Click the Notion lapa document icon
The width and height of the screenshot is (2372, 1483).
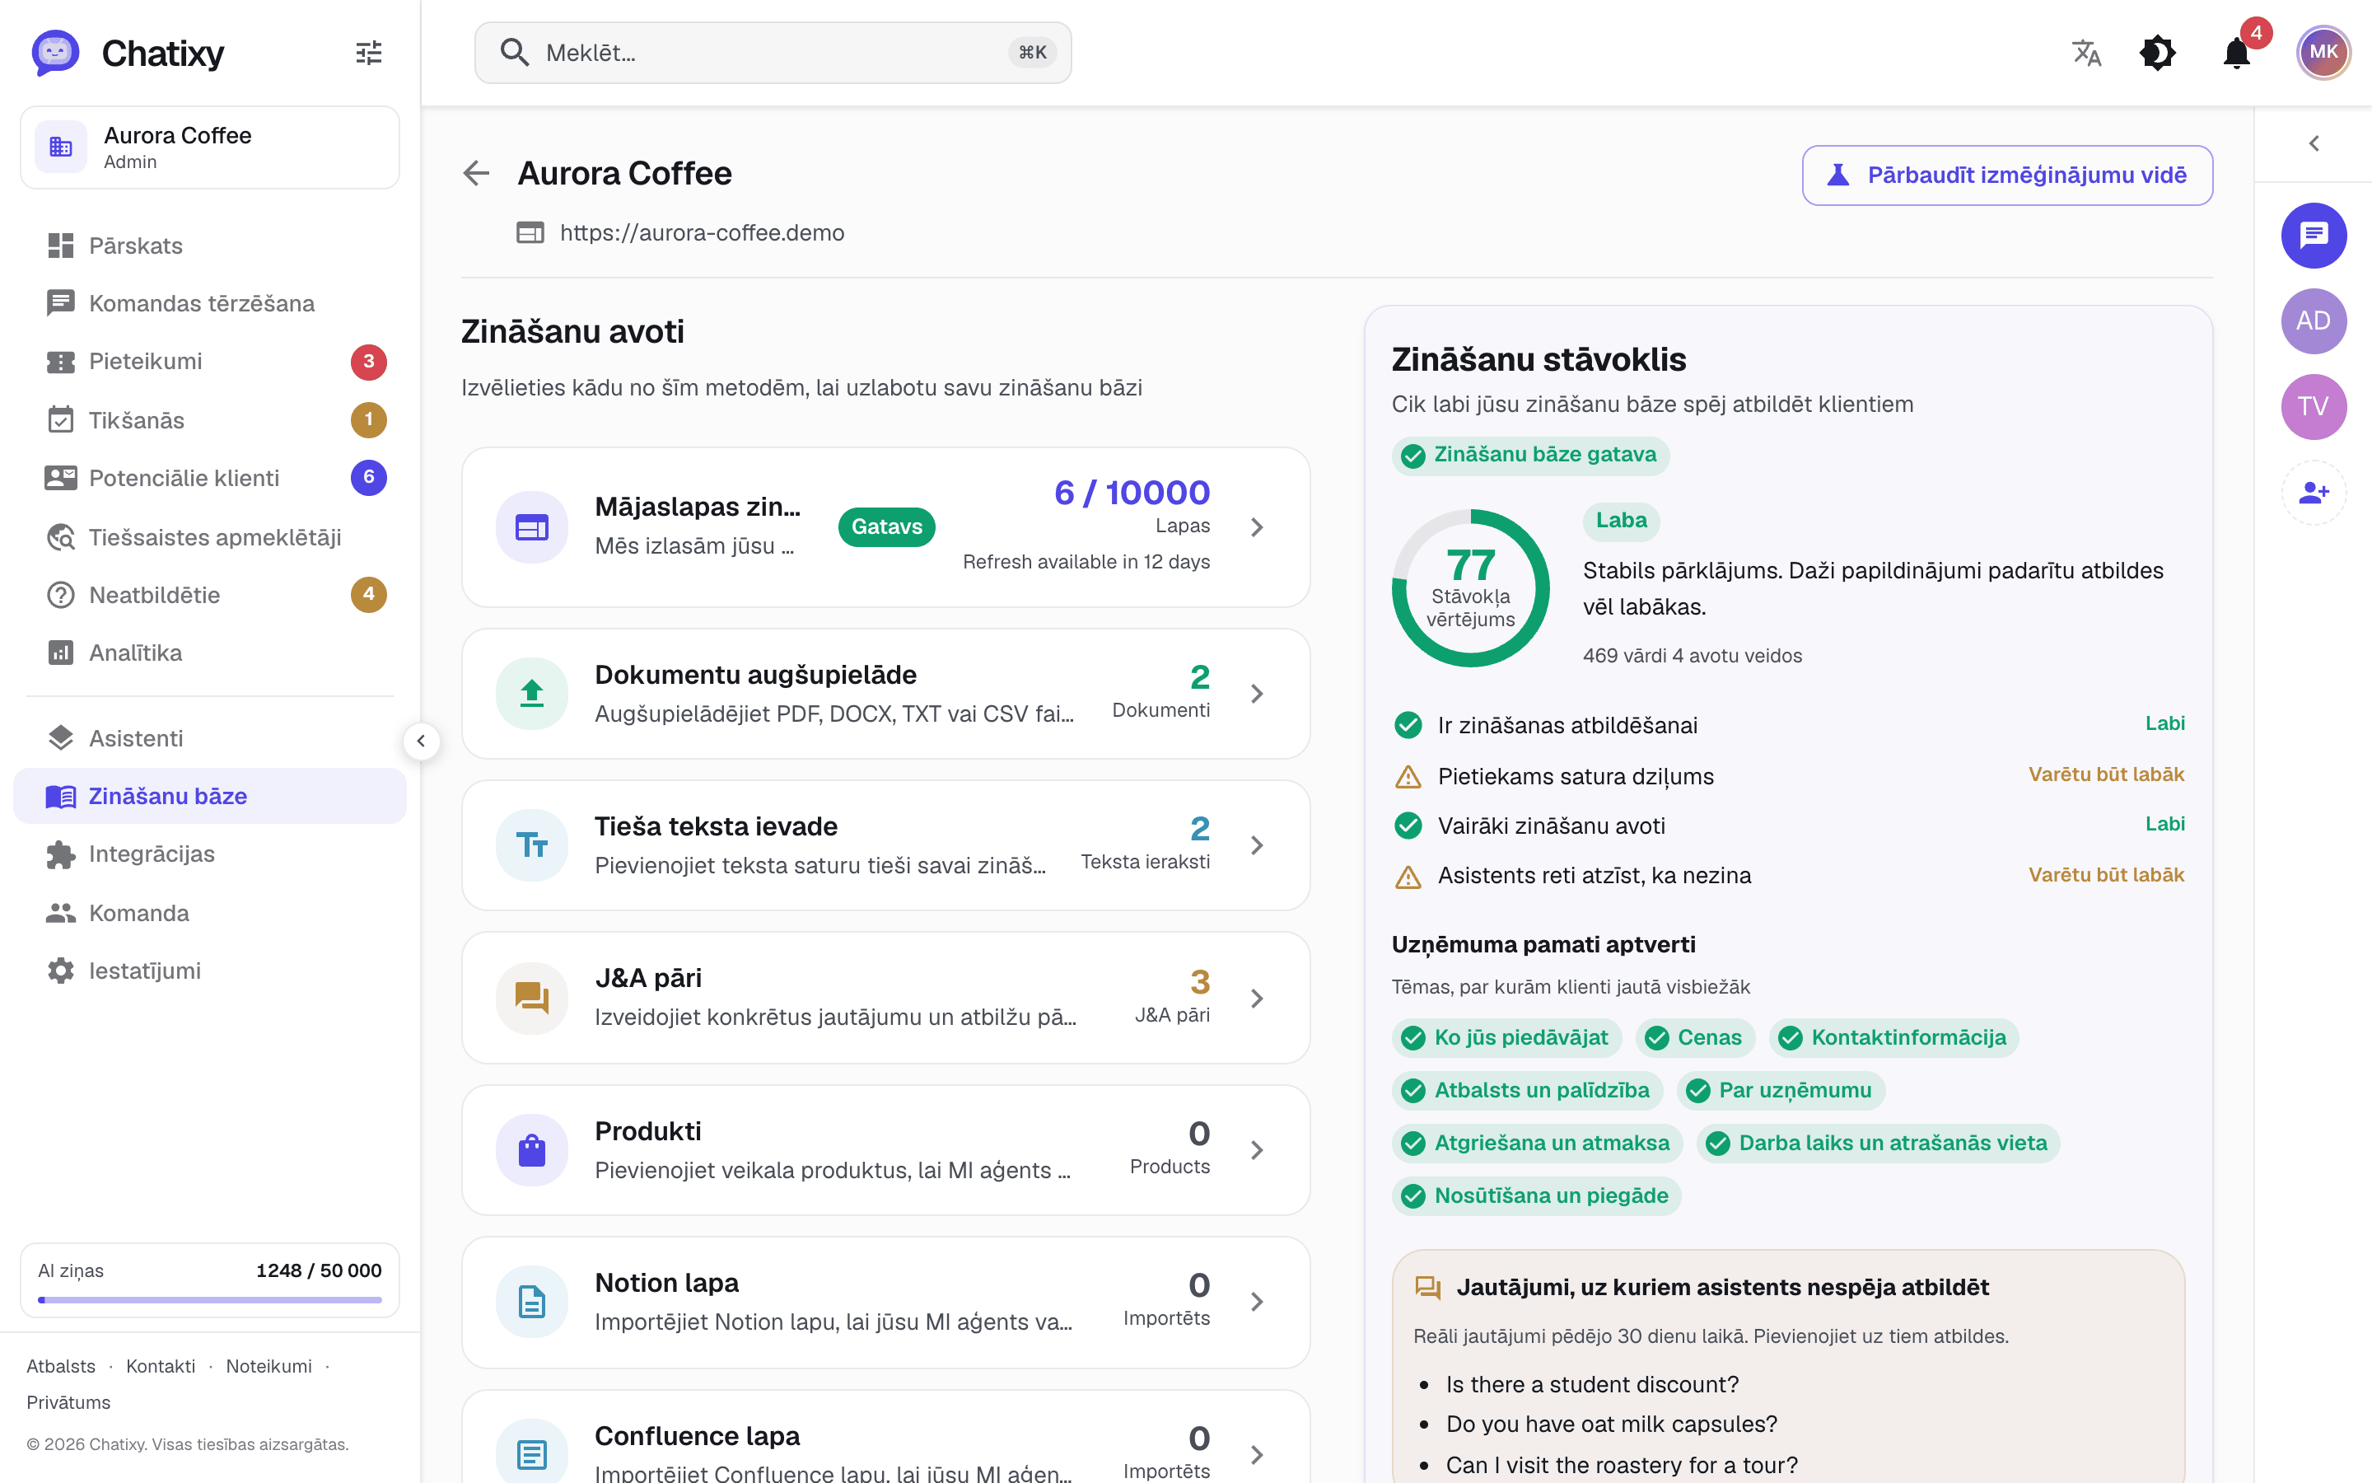(532, 1302)
